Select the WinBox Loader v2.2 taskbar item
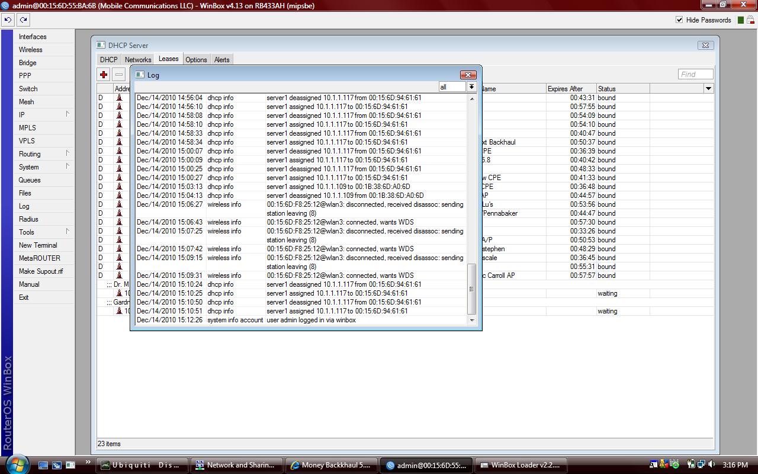758x474 pixels. click(x=520, y=465)
